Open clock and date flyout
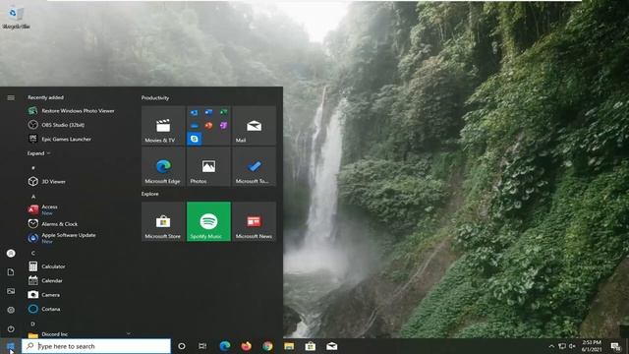This screenshot has width=629, height=354. coord(592,346)
